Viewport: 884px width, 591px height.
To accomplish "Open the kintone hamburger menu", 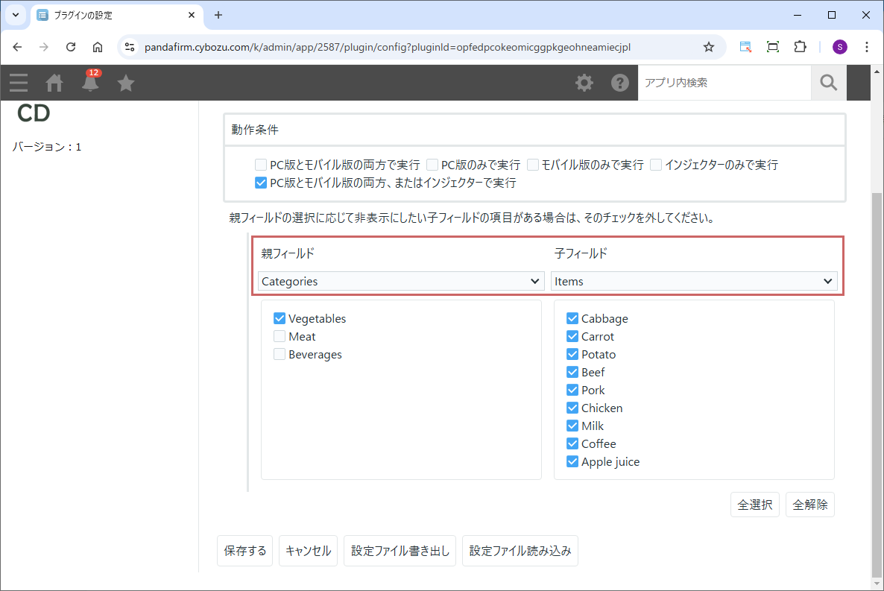I will pos(19,83).
